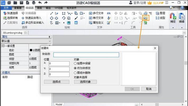Click the Insert image tool icon
The width and height of the screenshot is (188, 106).
(x=69, y=23)
